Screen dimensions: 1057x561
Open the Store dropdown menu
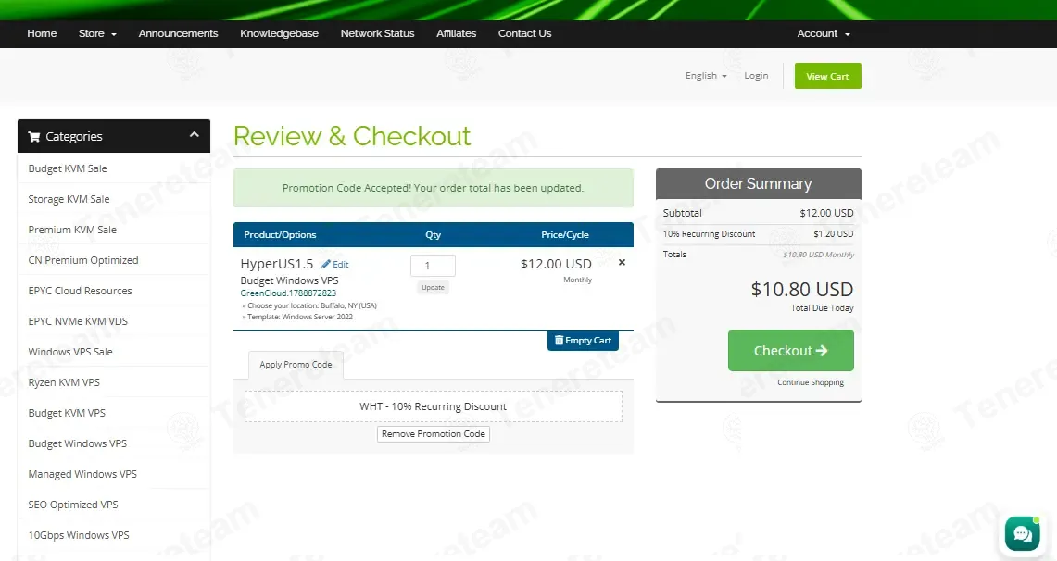(97, 33)
